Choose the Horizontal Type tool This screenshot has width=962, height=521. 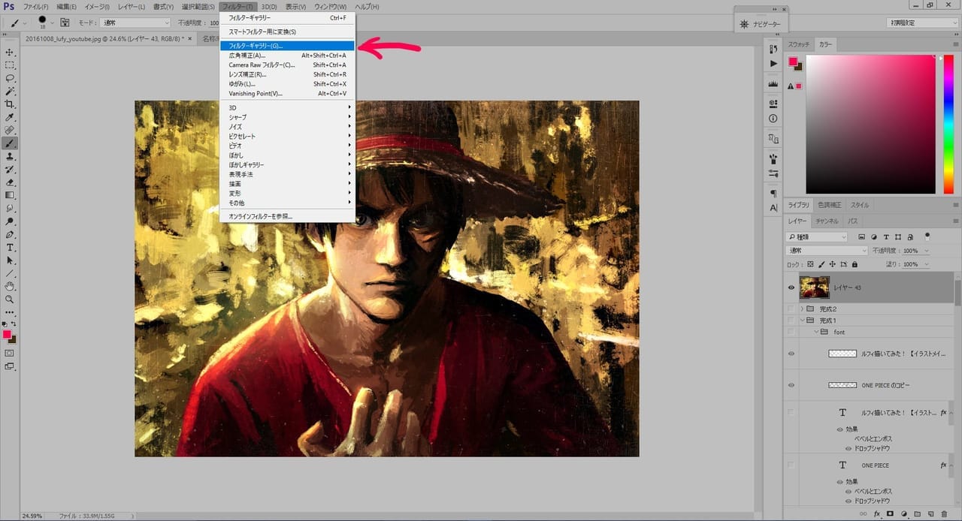tap(10, 247)
